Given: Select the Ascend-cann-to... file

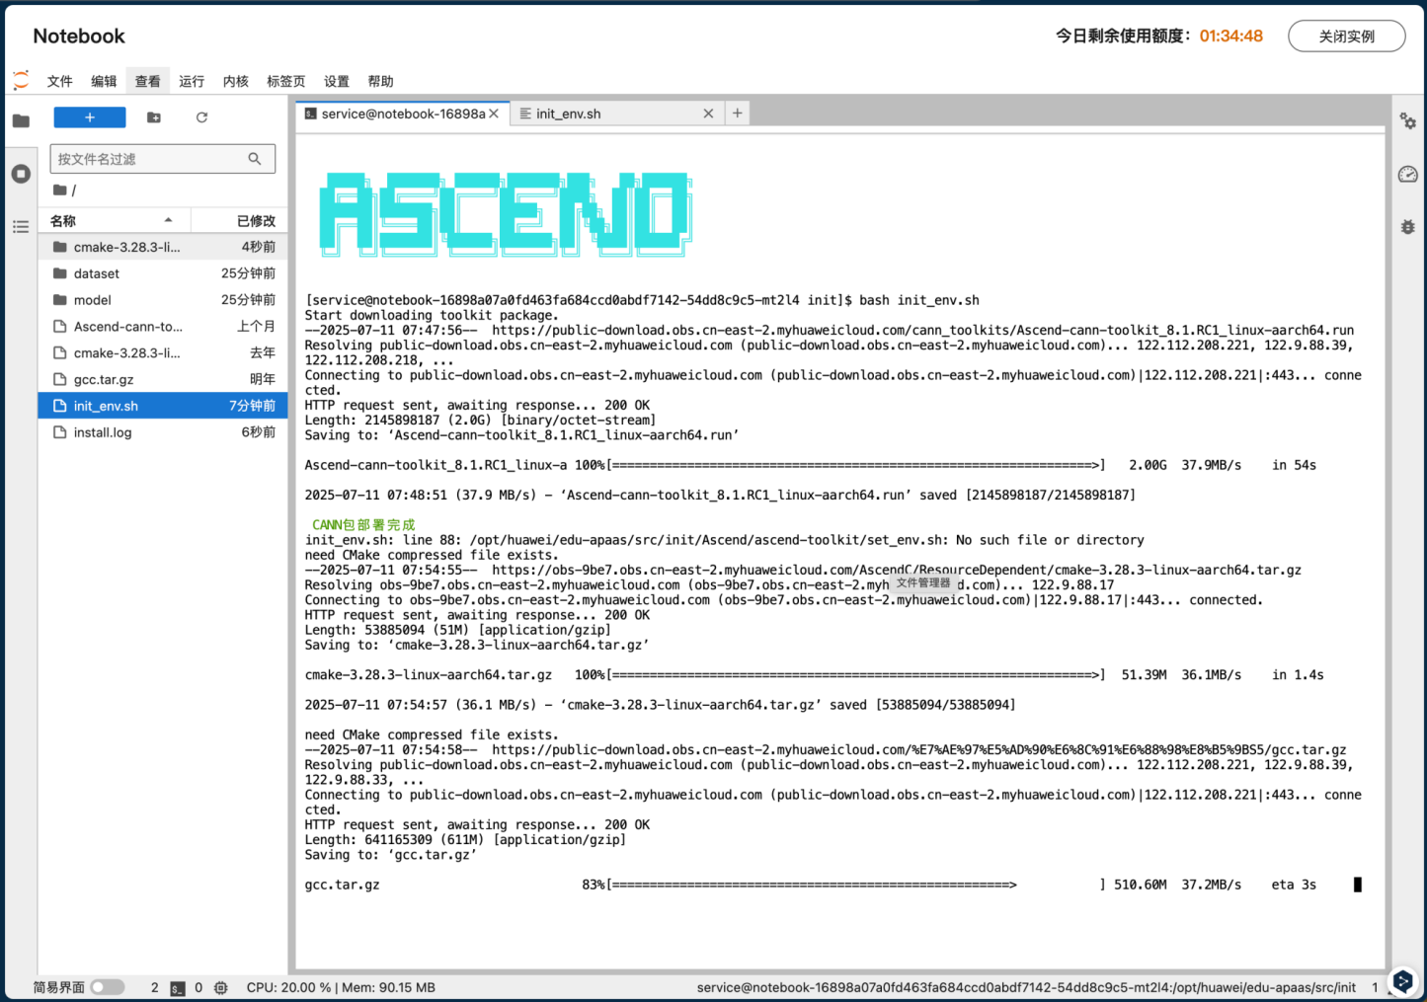Looking at the screenshot, I should [163, 327].
